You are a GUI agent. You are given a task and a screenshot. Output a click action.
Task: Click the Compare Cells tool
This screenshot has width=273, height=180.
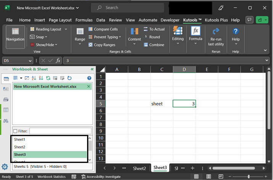click(x=103, y=29)
